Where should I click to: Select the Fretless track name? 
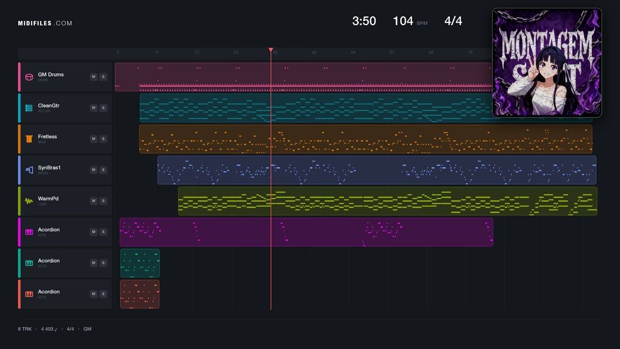47,137
